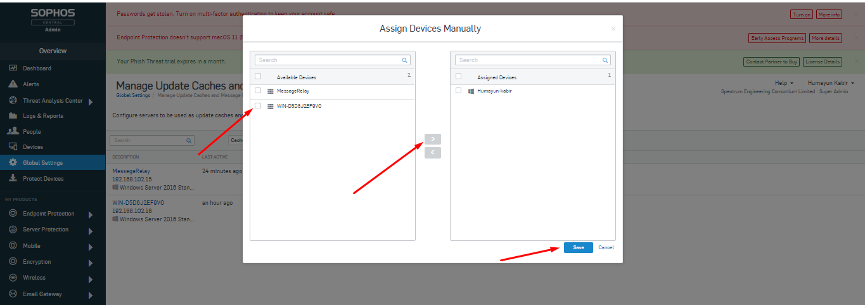Click the server icon beside MessegeRelay
865x305 pixels.
click(x=271, y=91)
